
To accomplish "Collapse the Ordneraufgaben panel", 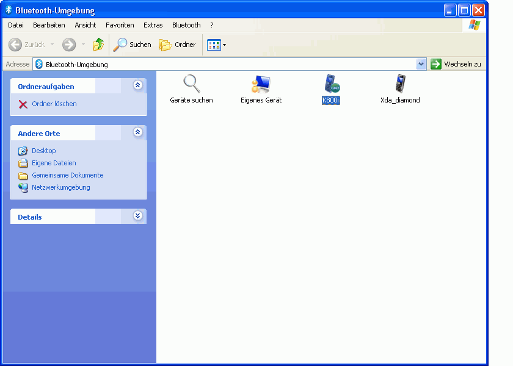I will pyautogui.click(x=137, y=86).
